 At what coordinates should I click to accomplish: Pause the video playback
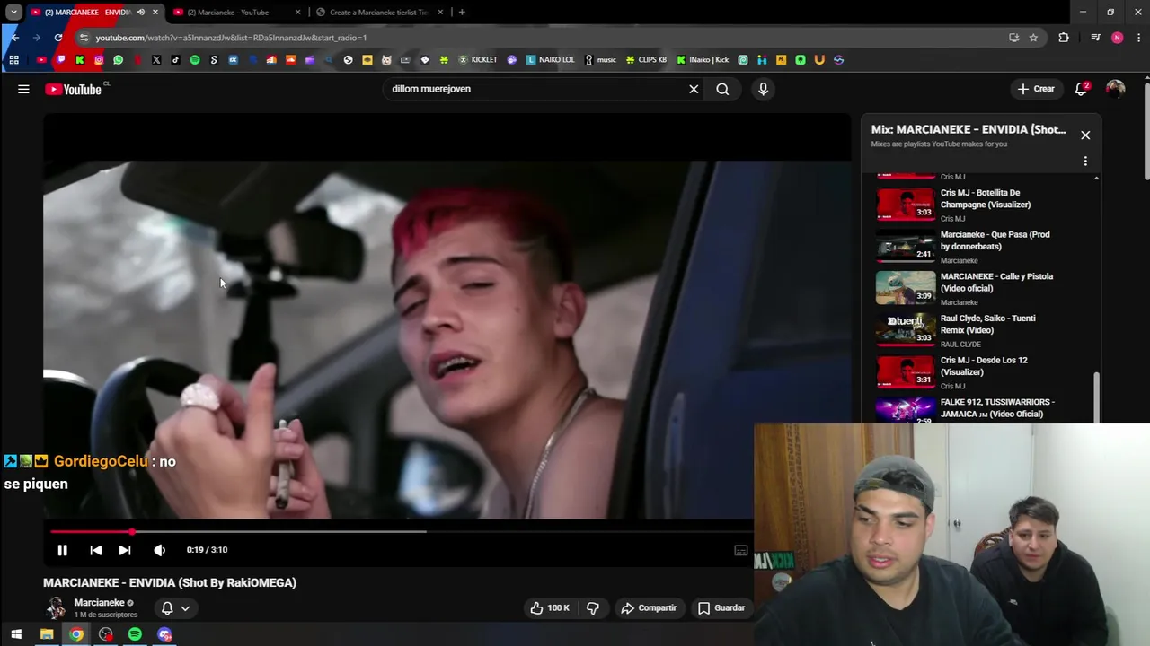coord(62,550)
